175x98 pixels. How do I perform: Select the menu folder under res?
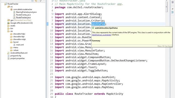click(x=16, y=47)
